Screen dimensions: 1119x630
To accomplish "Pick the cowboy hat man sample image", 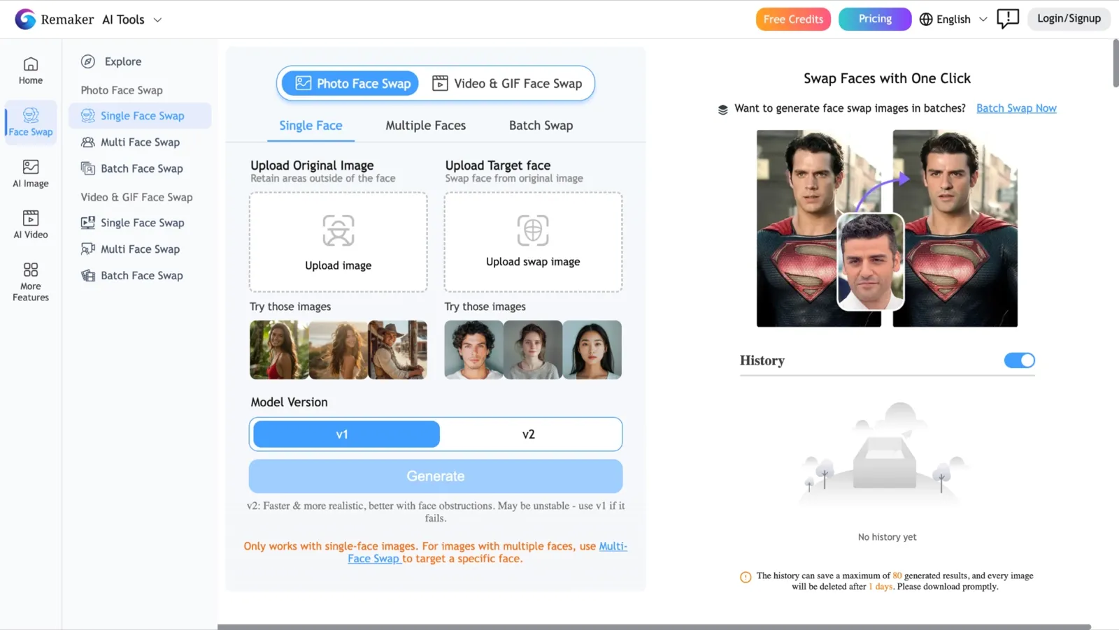I will tap(397, 350).
